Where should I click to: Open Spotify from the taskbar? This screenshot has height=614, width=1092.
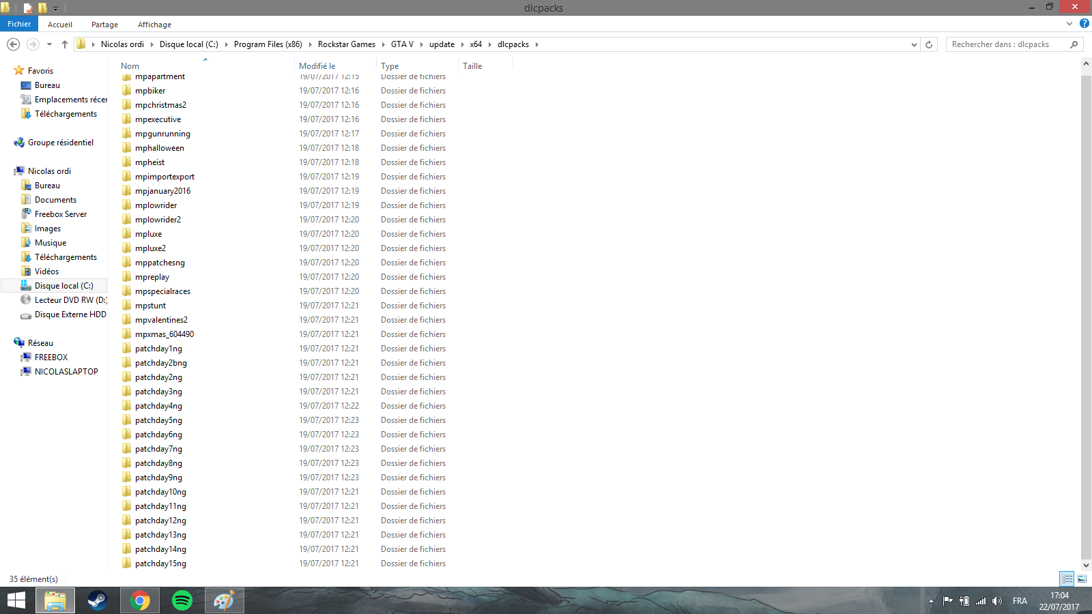pos(182,600)
